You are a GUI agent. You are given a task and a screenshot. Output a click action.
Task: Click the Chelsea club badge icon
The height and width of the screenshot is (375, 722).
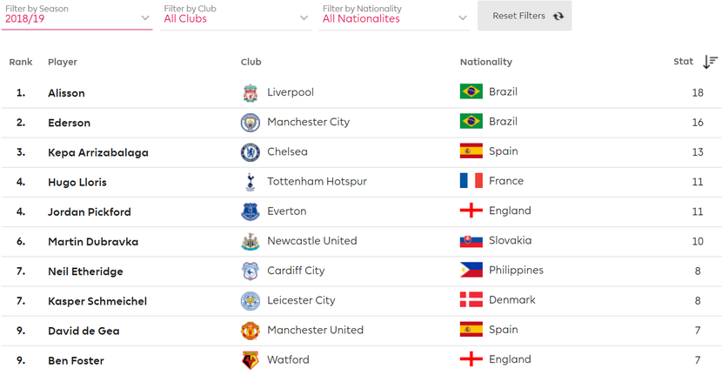pos(251,152)
